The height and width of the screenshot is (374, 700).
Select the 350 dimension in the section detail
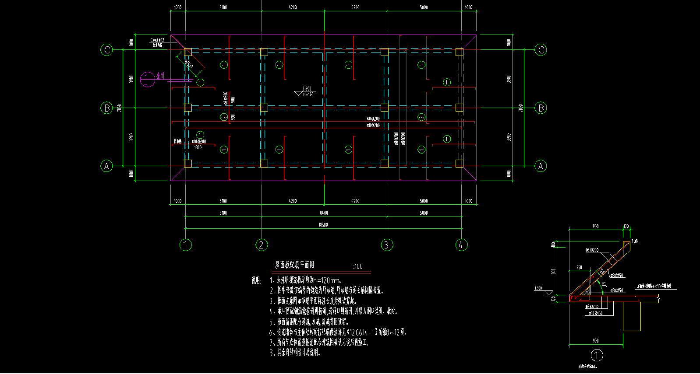[x=579, y=267]
